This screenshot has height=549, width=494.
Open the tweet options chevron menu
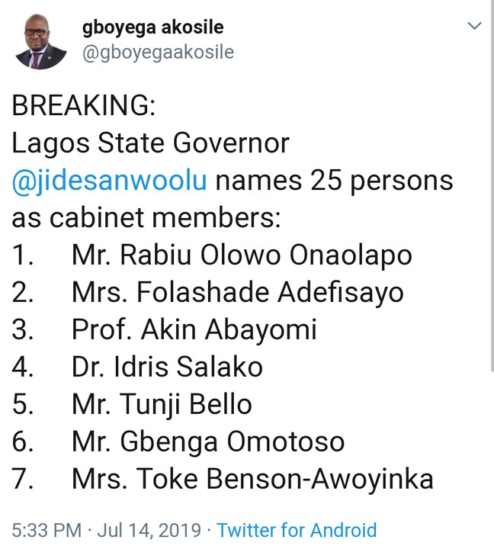click(474, 27)
